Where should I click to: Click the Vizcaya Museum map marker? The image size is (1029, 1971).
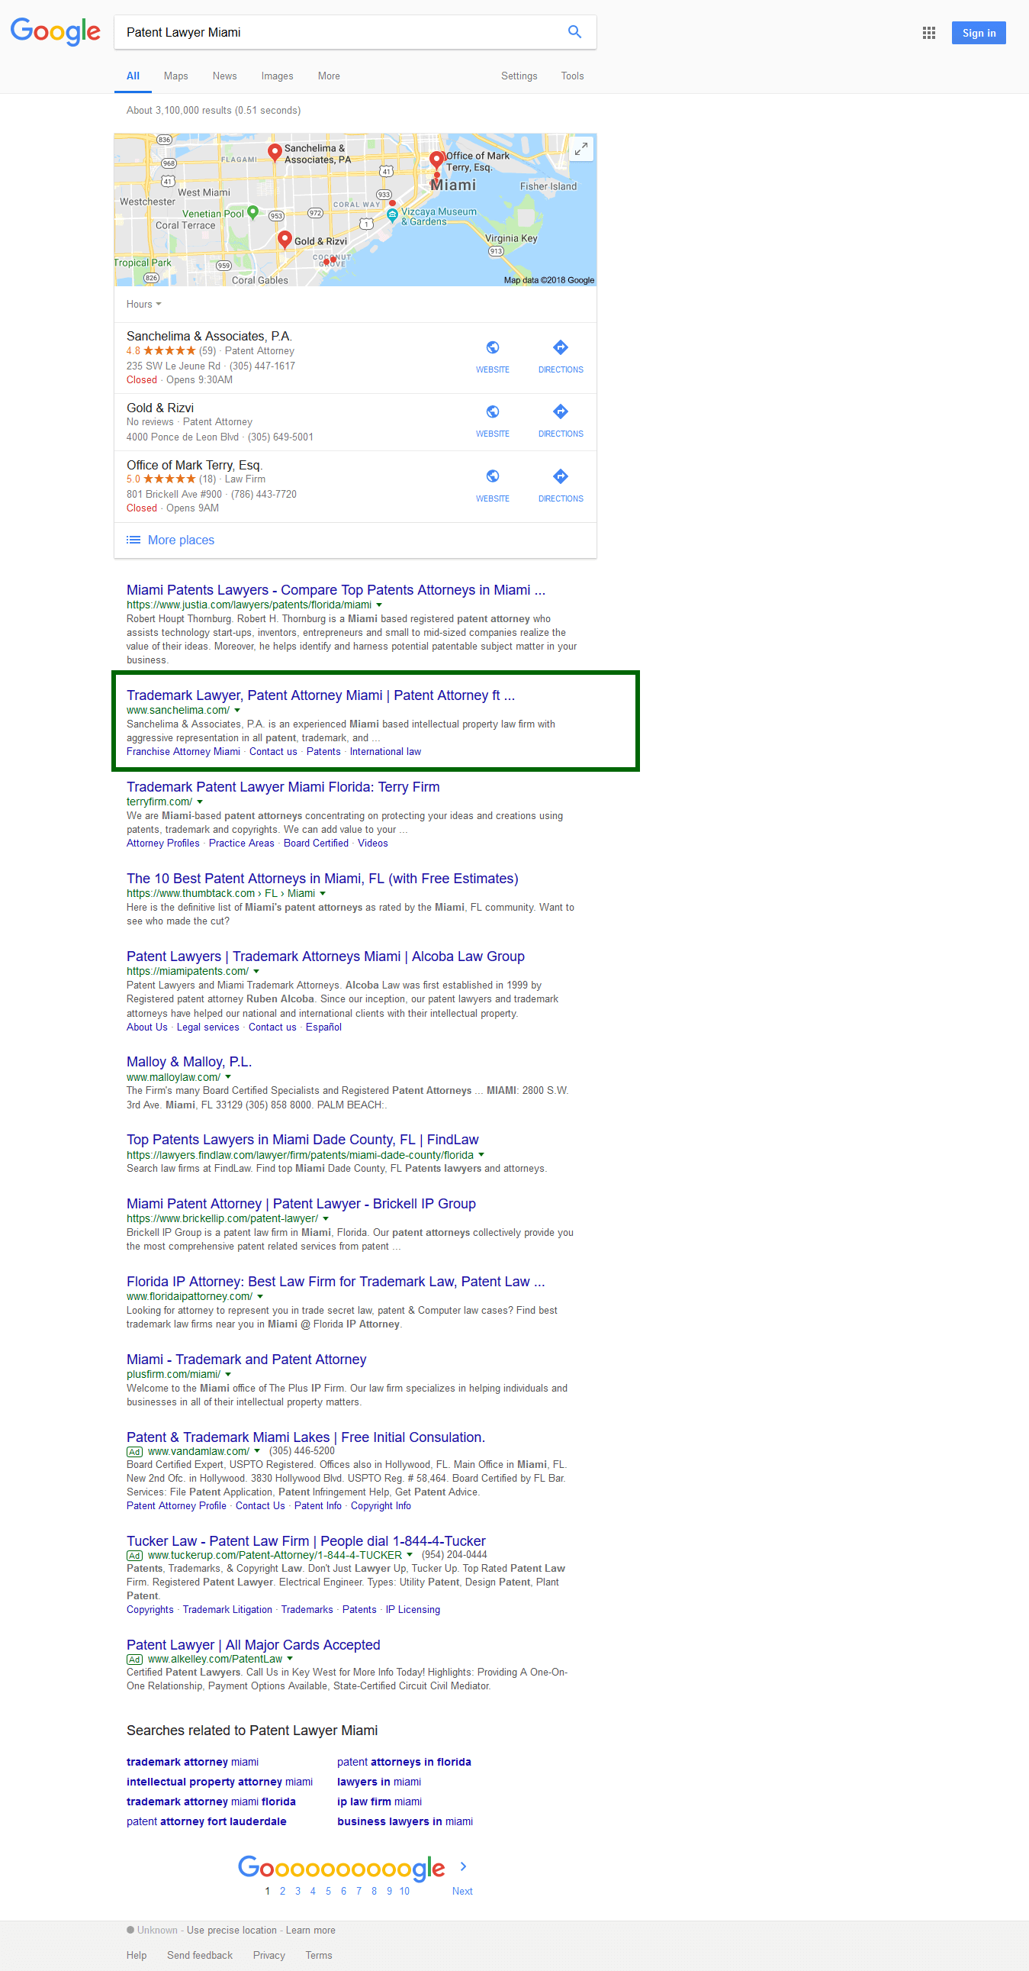392,215
